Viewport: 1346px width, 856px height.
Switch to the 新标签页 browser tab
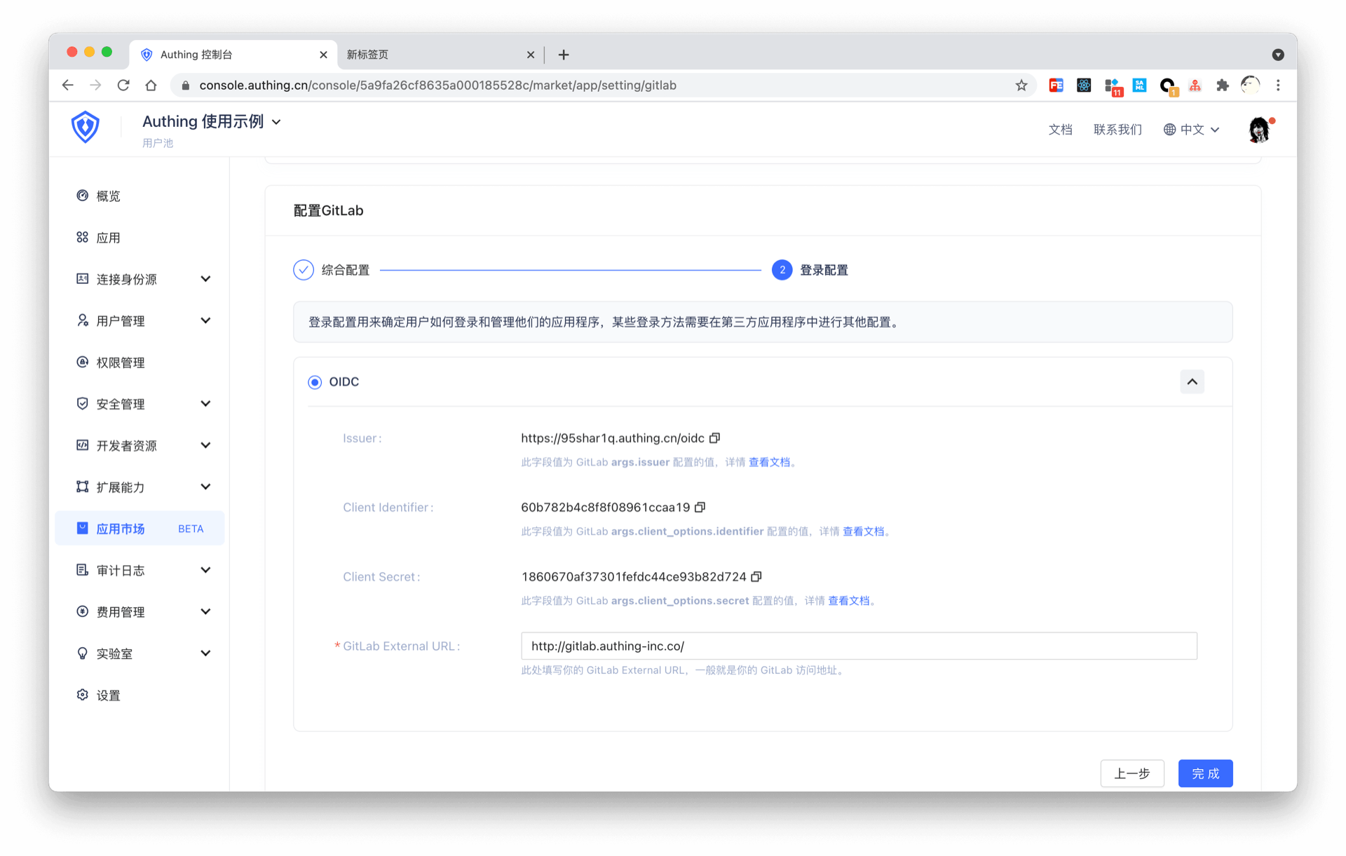[x=435, y=55]
